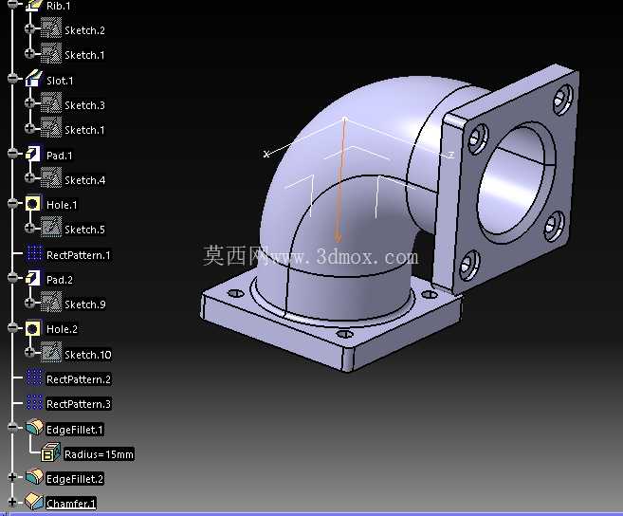
Task: Click the sketch icon beside Sketch.4
Action: click(x=51, y=177)
